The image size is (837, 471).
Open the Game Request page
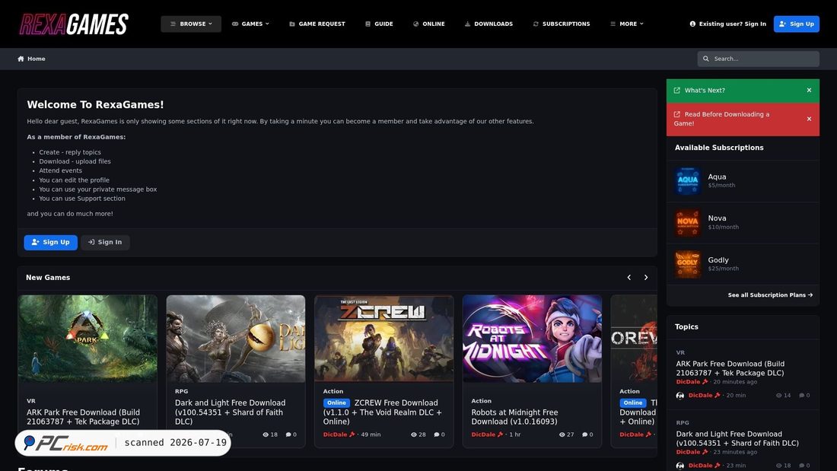pos(317,24)
